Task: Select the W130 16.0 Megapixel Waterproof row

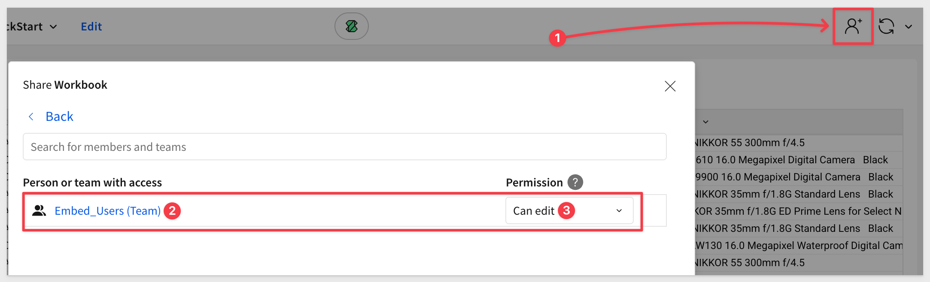Action: tap(799, 246)
